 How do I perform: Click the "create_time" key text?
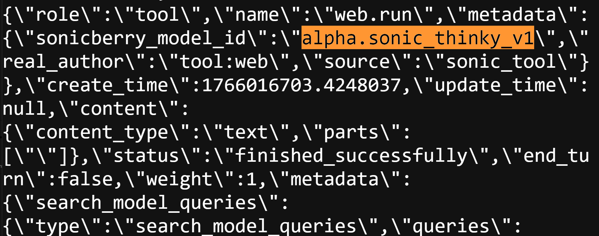pos(107,85)
